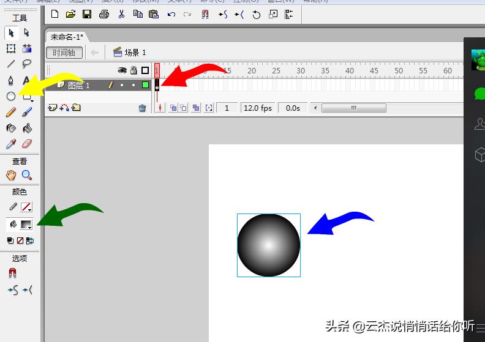Select the Hand tool
The image size is (485, 342).
pyautogui.click(x=11, y=176)
